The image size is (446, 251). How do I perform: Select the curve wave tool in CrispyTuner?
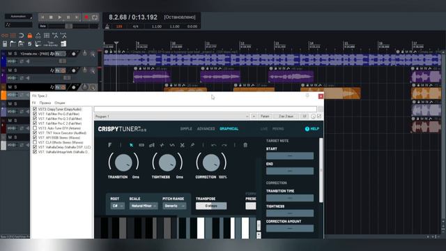click(x=172, y=145)
